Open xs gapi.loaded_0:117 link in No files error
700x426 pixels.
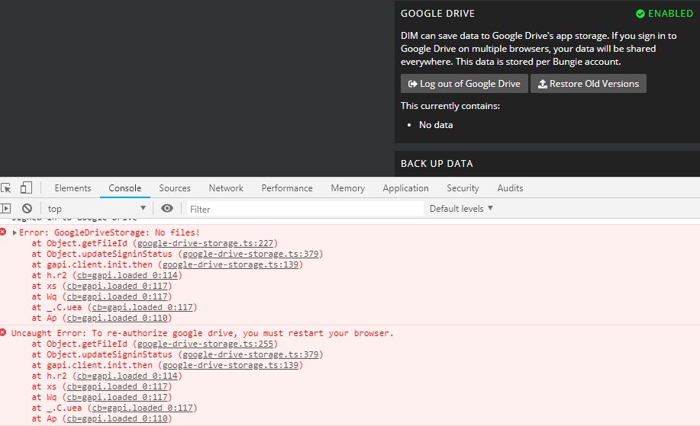coord(117,286)
